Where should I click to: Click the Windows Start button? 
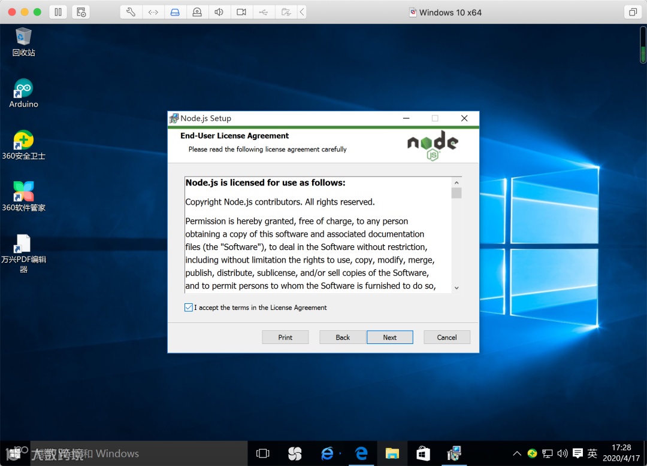click(x=14, y=453)
